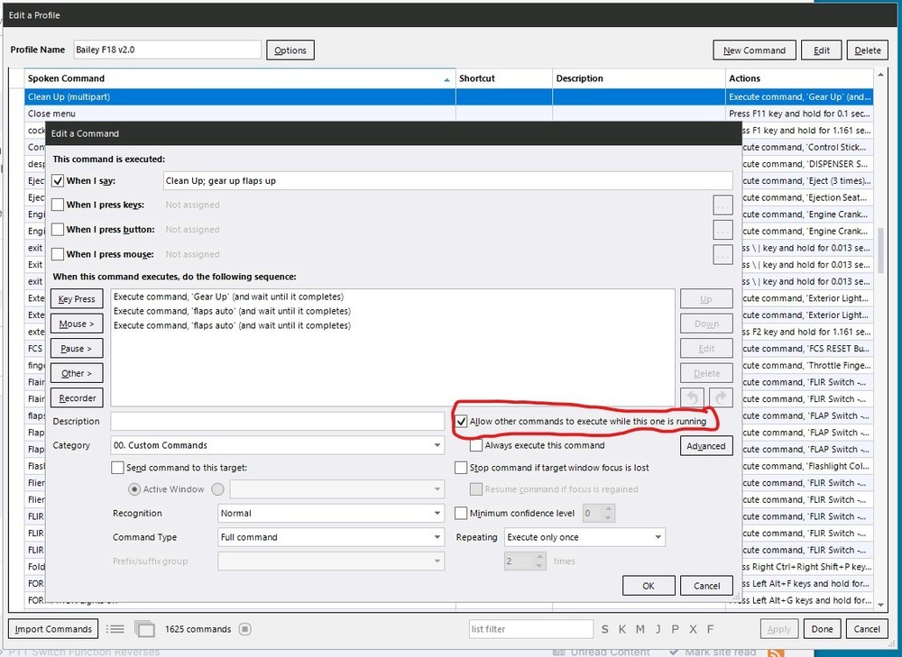This screenshot has height=657, width=902.
Task: Open the Mouse > actions menu
Action: point(77,324)
